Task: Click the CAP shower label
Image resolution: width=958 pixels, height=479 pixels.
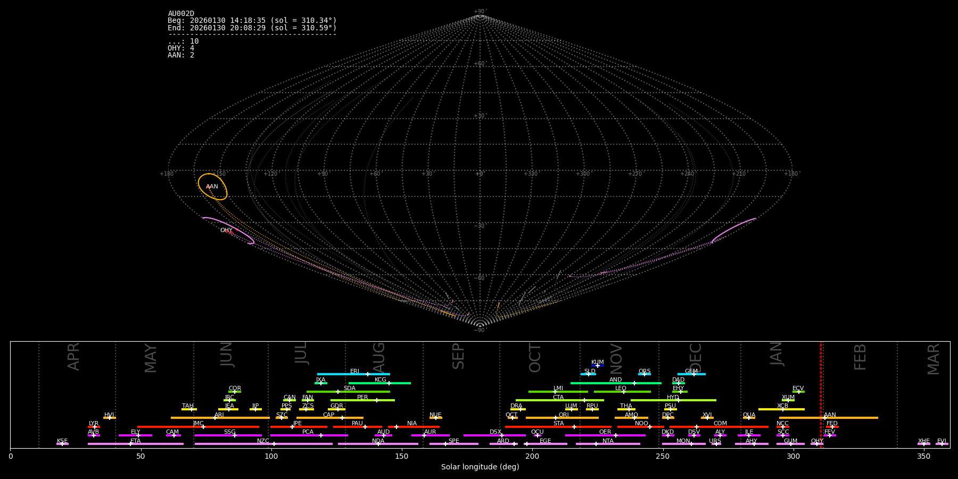Action: 329,415
